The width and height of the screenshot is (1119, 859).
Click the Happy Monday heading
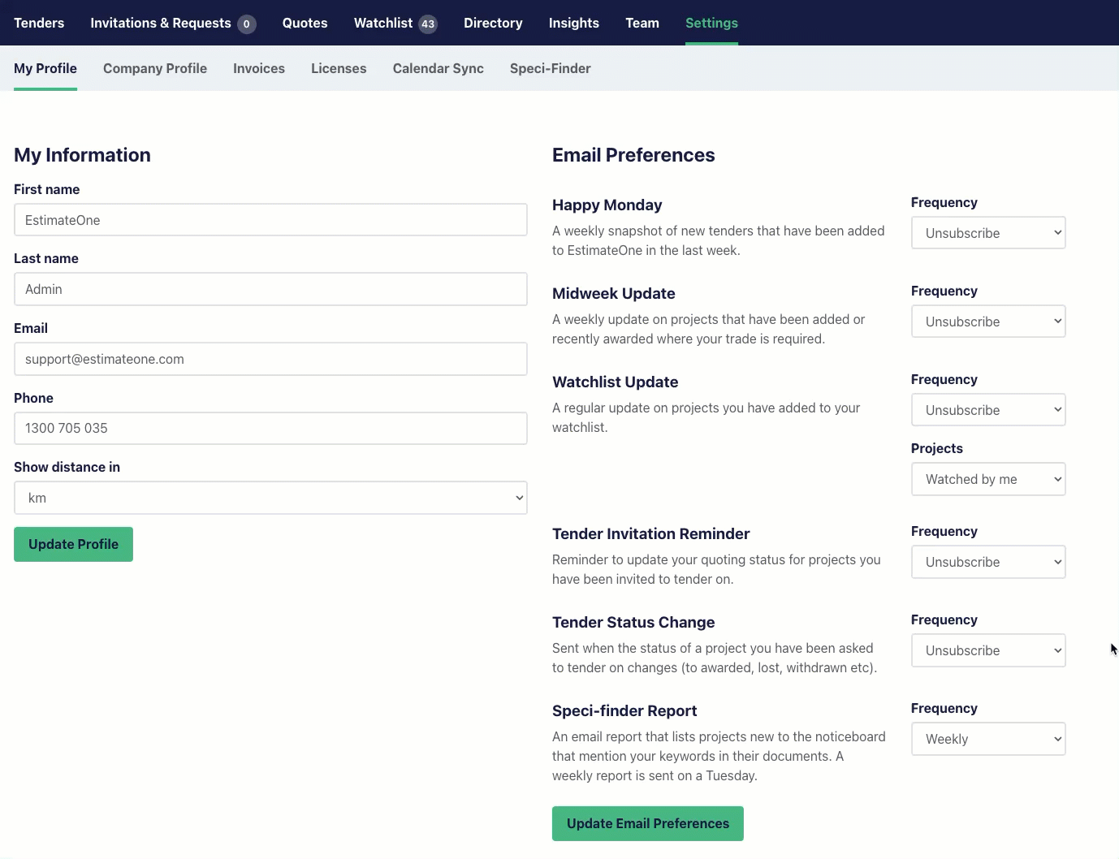pyautogui.click(x=607, y=205)
